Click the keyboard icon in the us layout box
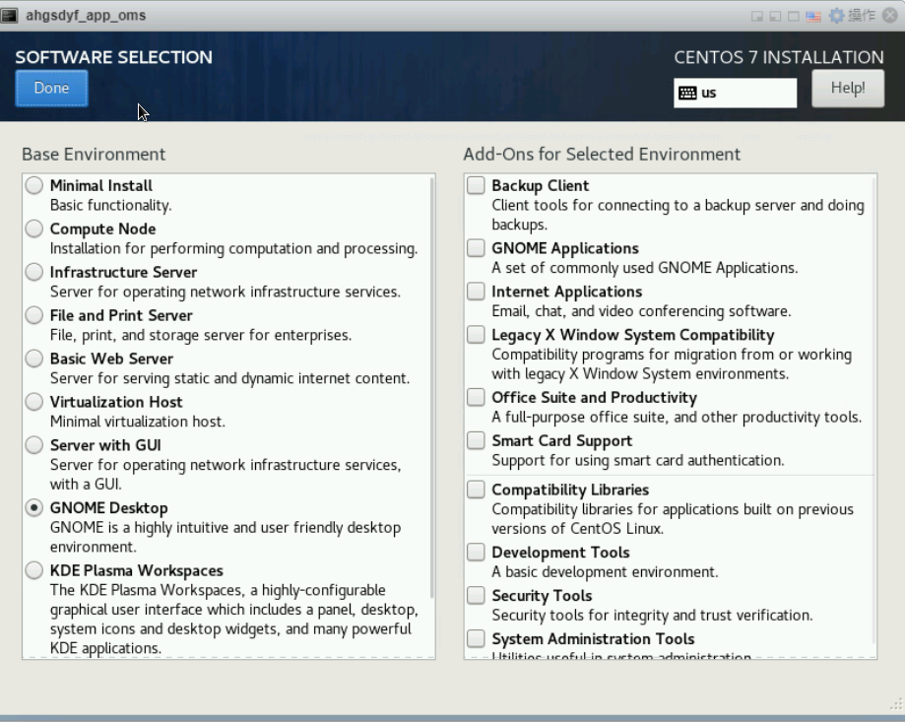Screen dimensions: 905x722 686,93
